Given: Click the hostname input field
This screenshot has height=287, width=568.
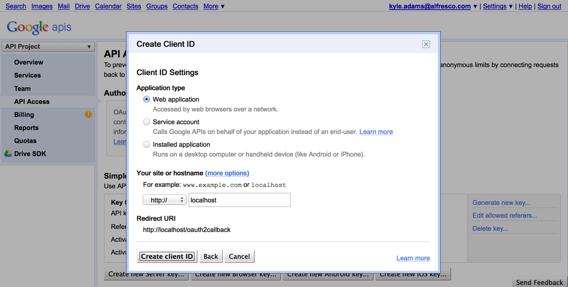Looking at the screenshot, I should point(239,200).
